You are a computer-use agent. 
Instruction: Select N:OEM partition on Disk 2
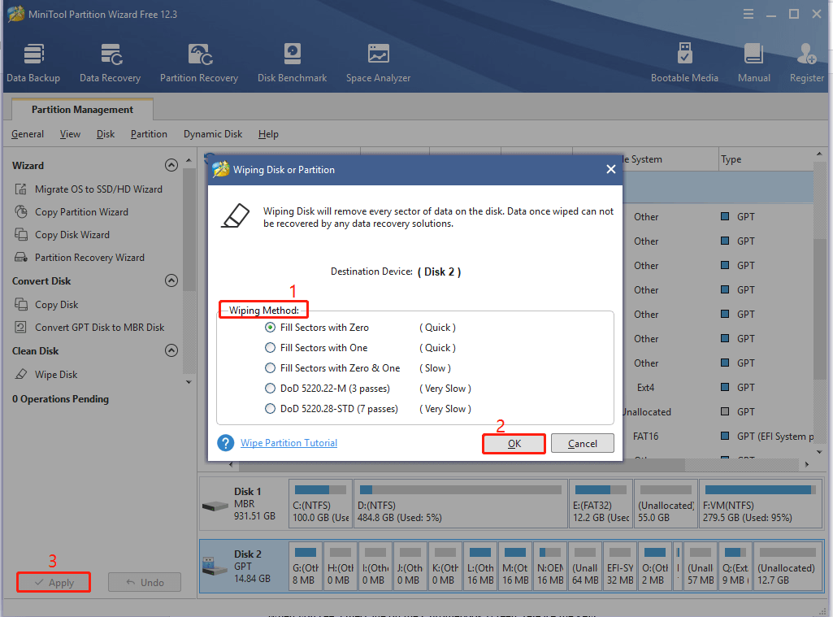(550, 567)
